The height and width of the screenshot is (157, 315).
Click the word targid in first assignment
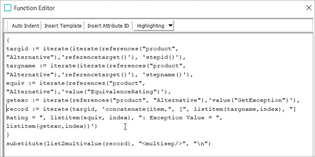17,49
